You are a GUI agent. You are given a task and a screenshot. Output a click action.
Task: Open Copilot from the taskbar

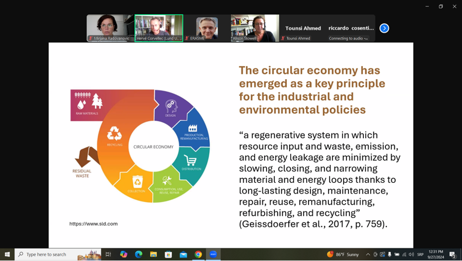[124, 255]
